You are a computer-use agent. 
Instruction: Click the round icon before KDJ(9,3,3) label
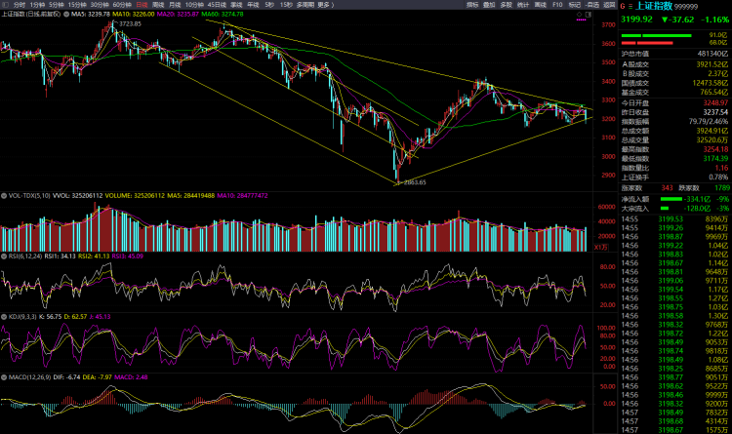pyautogui.click(x=3, y=316)
